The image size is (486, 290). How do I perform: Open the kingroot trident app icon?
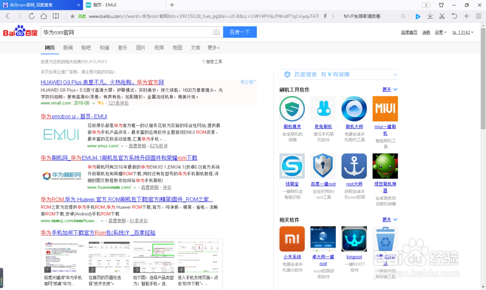(x=354, y=239)
